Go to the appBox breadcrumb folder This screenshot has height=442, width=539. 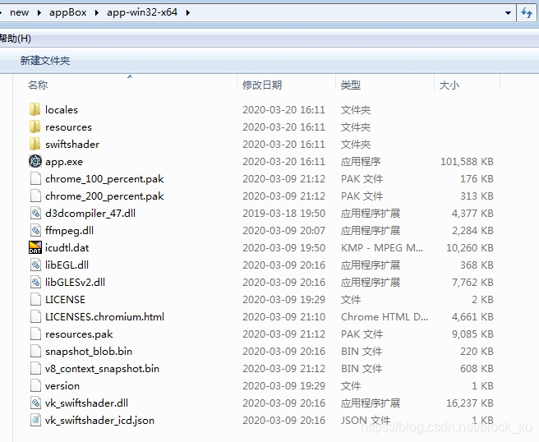click(68, 12)
